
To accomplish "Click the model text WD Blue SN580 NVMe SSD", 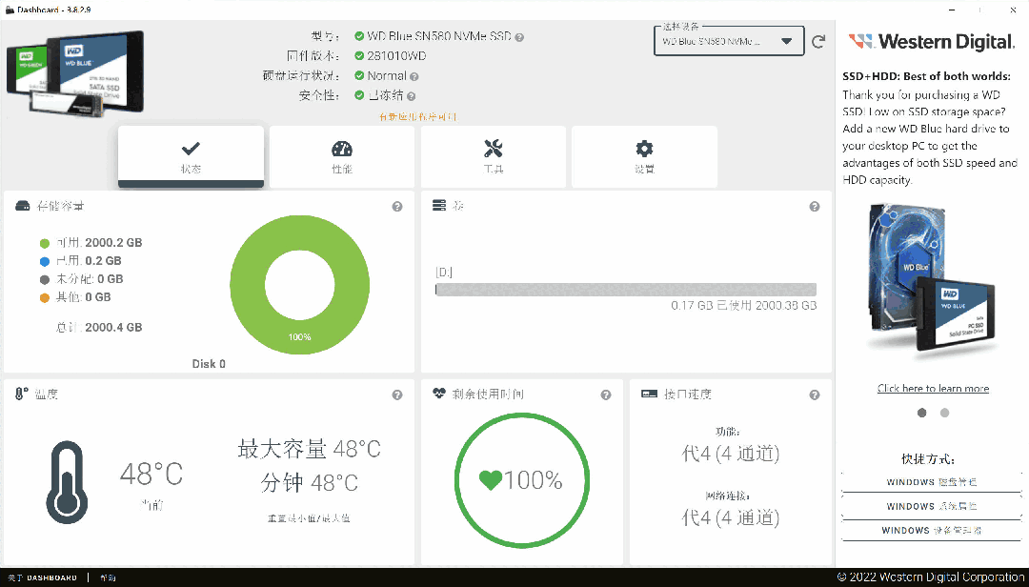I will point(439,36).
